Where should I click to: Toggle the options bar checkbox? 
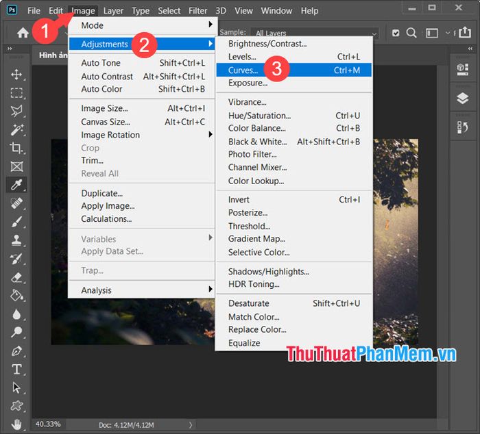pos(396,33)
